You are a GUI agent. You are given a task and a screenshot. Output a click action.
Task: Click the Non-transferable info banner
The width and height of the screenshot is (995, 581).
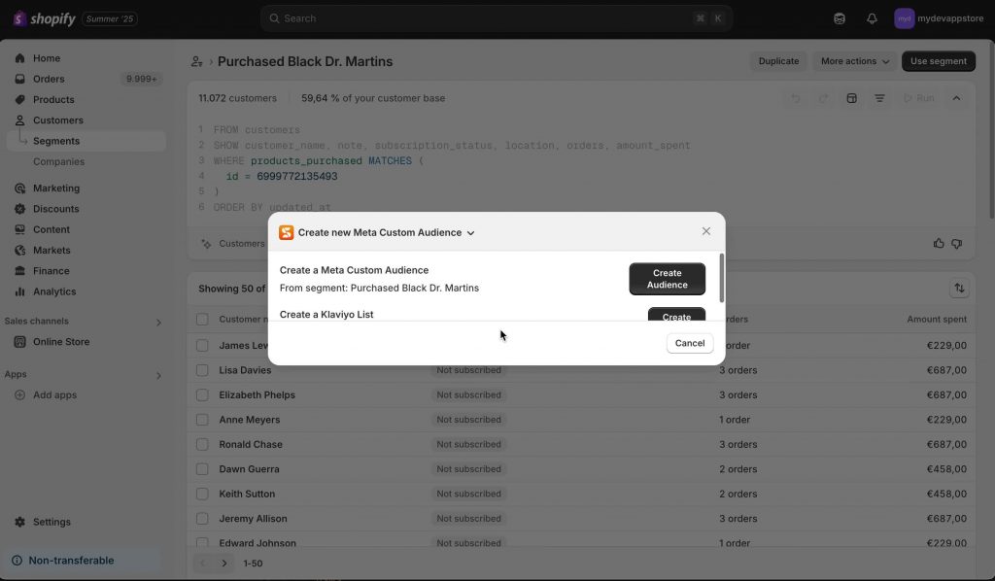pyautogui.click(x=82, y=561)
